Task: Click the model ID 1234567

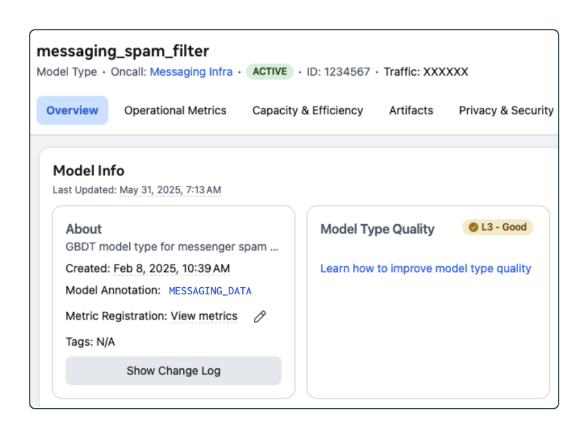Action: (x=338, y=72)
